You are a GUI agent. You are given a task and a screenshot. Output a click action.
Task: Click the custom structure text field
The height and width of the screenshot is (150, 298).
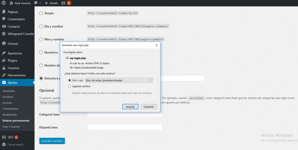pyautogui.click(x=182, y=78)
